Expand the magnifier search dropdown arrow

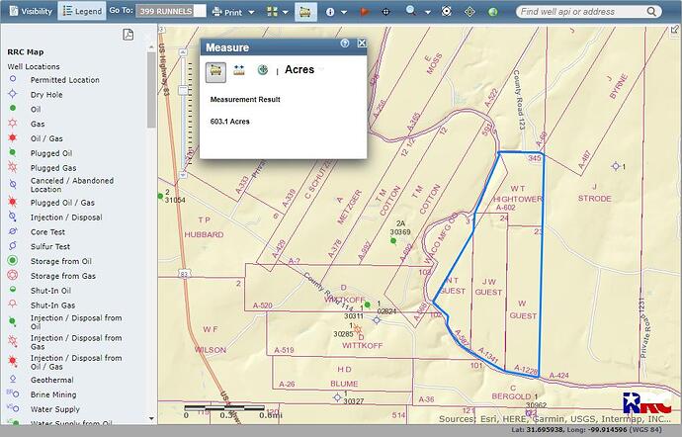(428, 13)
